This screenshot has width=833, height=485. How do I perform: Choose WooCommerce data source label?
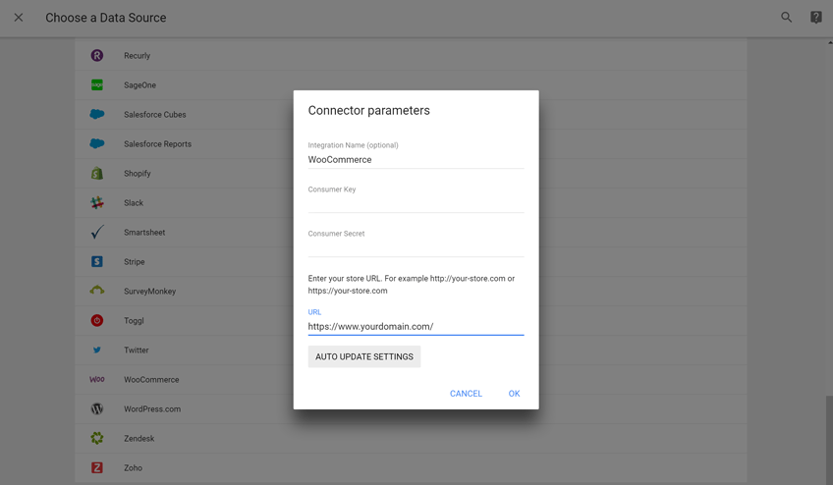point(151,379)
